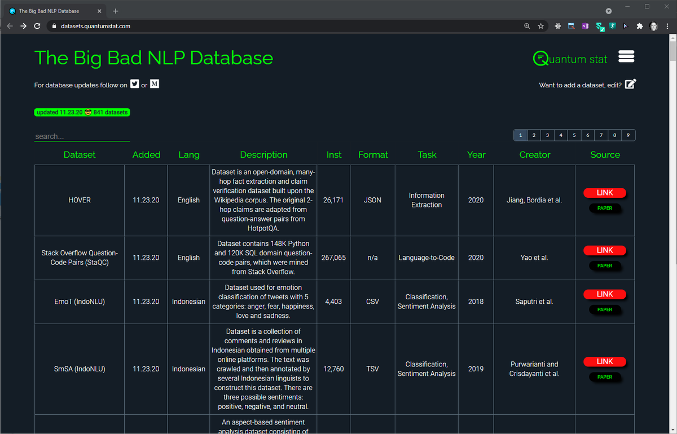
Task: Click the Description column header
Action: [263, 154]
